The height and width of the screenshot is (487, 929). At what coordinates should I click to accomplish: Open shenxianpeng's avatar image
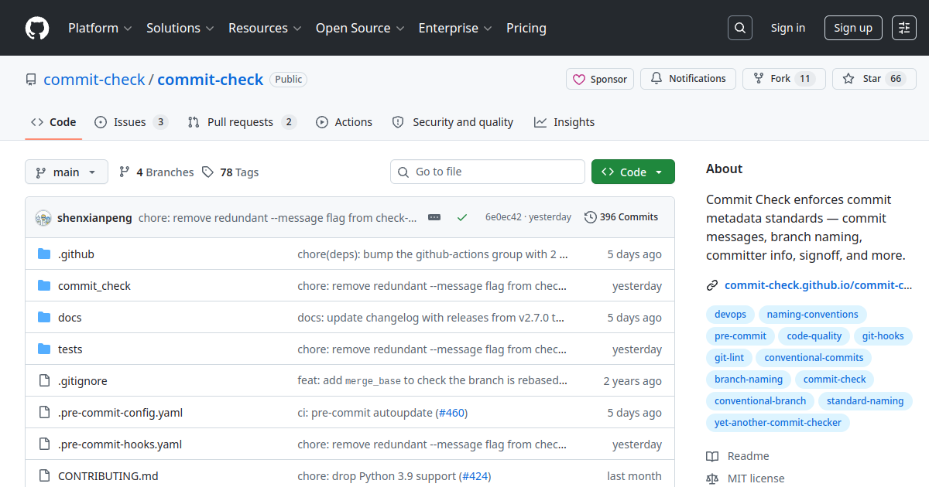pos(43,217)
